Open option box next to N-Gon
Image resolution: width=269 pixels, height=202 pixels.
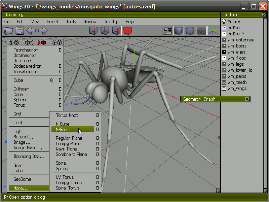click(98, 129)
